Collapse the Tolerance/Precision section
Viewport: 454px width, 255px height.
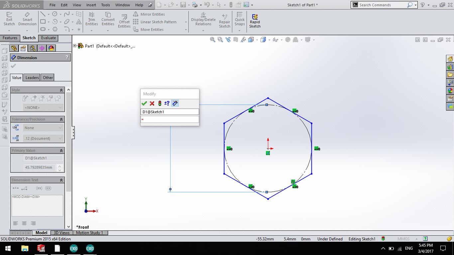(x=61, y=119)
